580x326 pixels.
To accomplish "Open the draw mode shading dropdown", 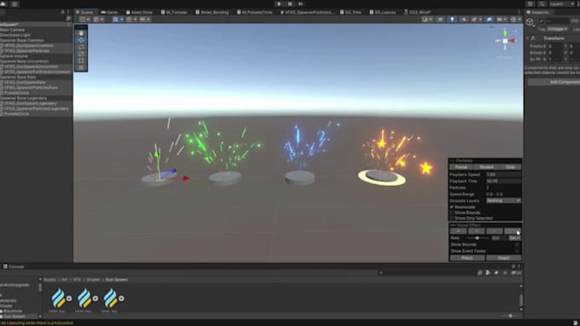I will (426, 20).
